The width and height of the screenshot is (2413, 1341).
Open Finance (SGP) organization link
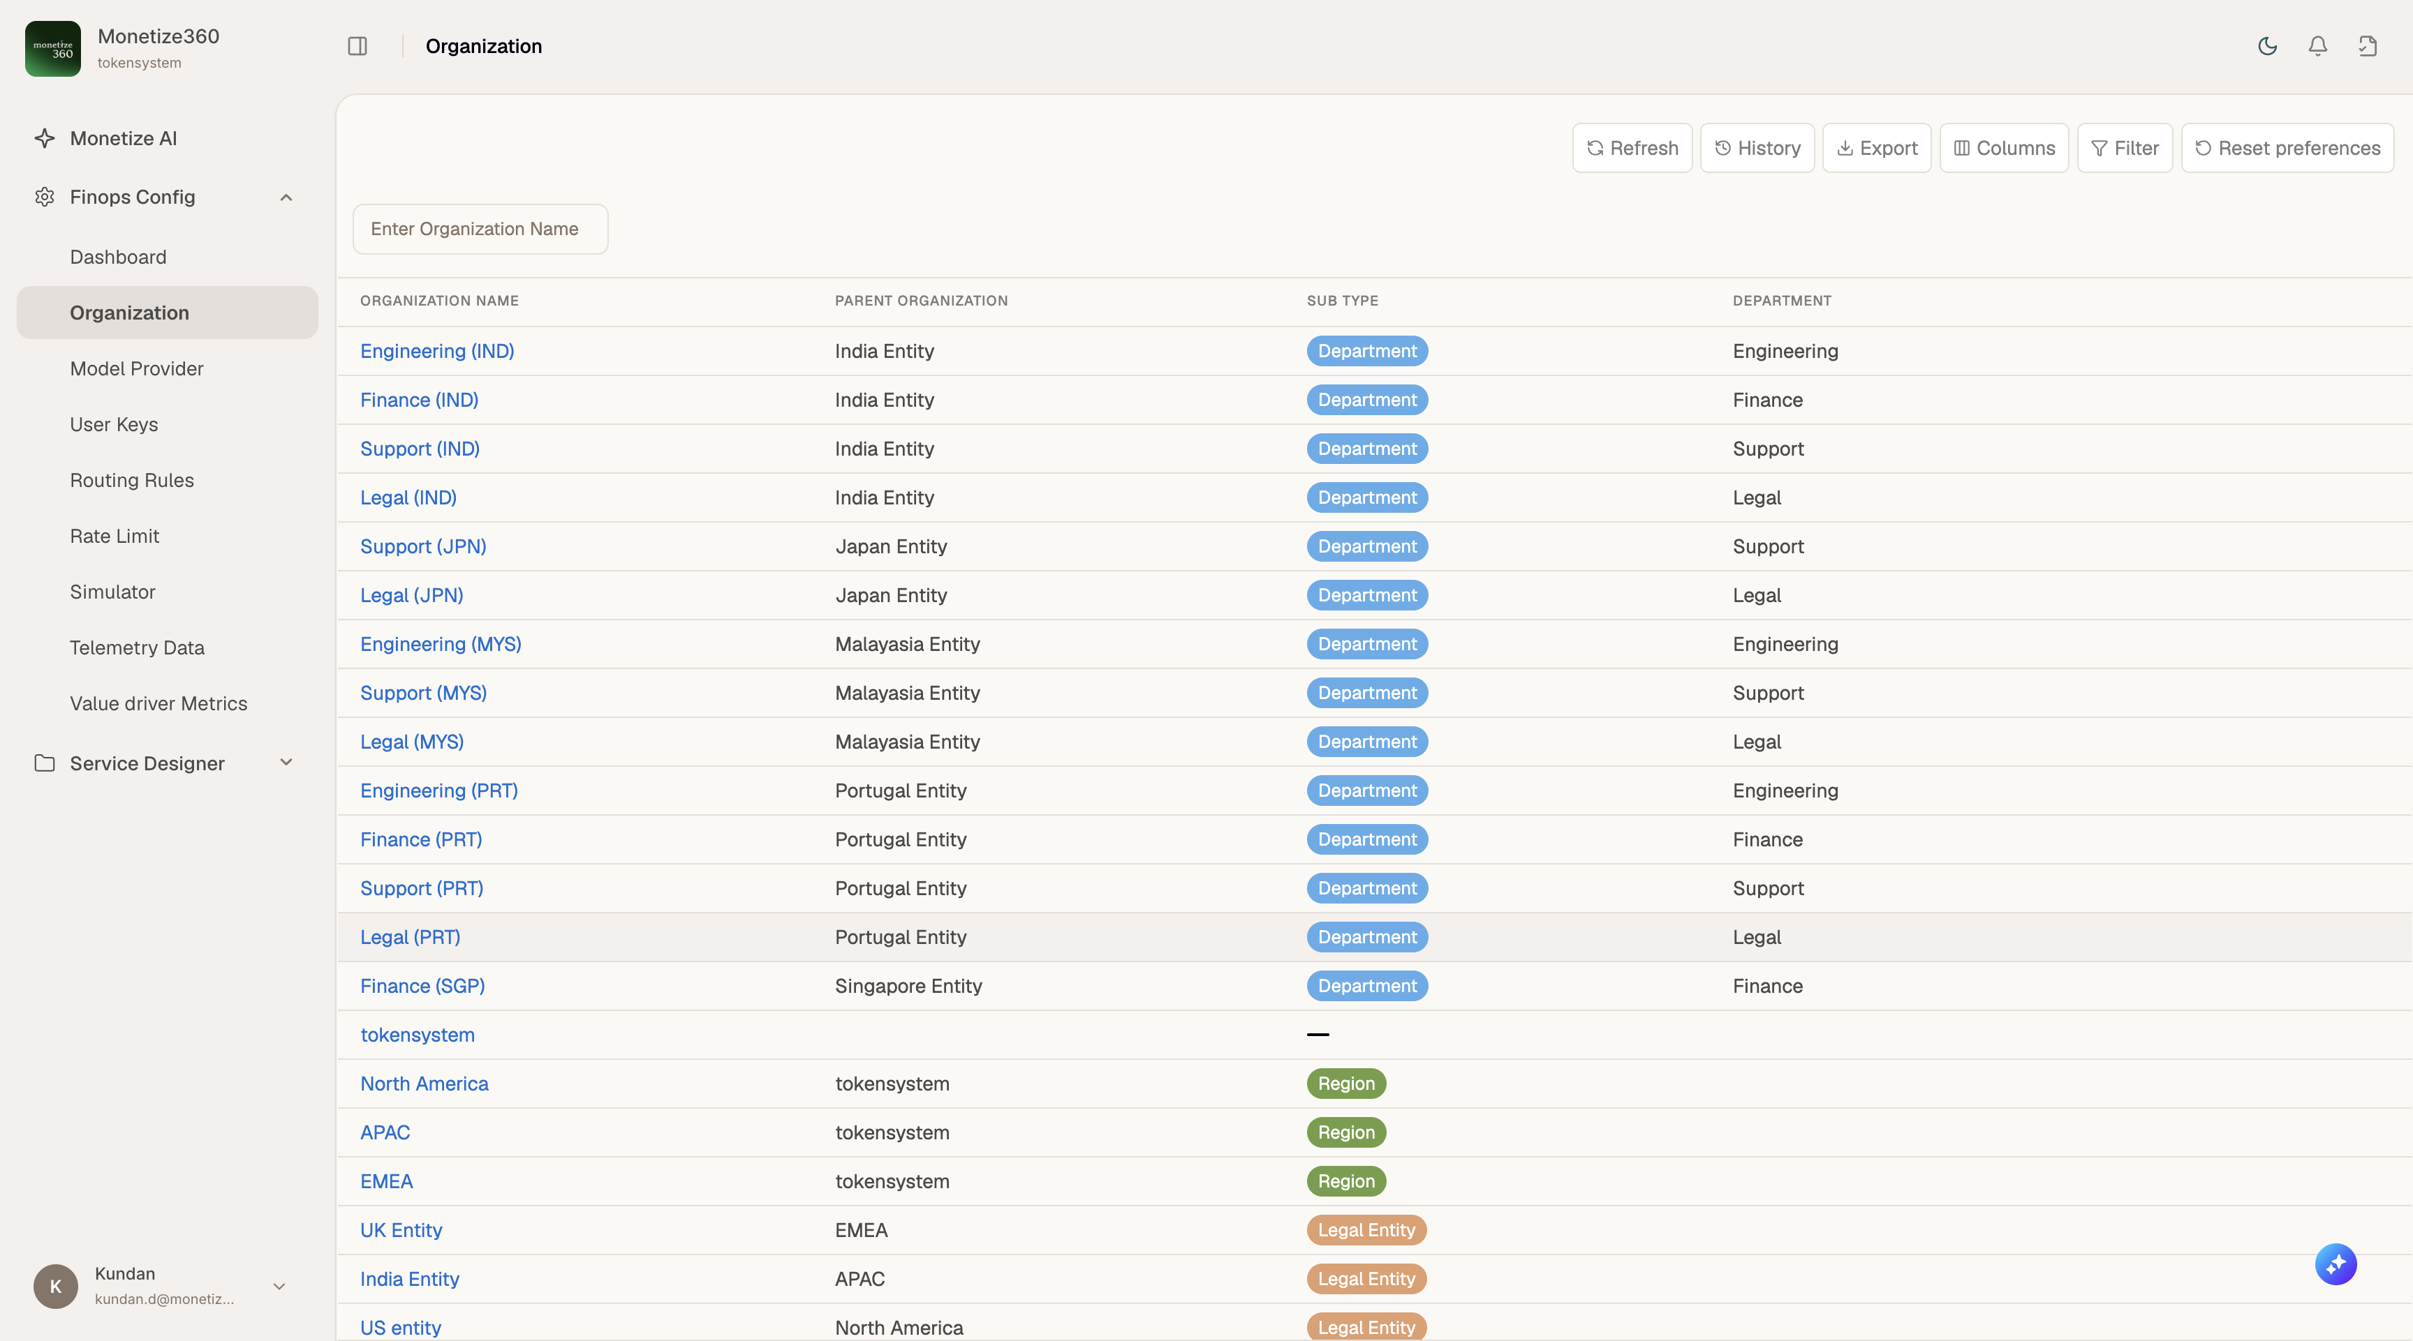pos(422,985)
